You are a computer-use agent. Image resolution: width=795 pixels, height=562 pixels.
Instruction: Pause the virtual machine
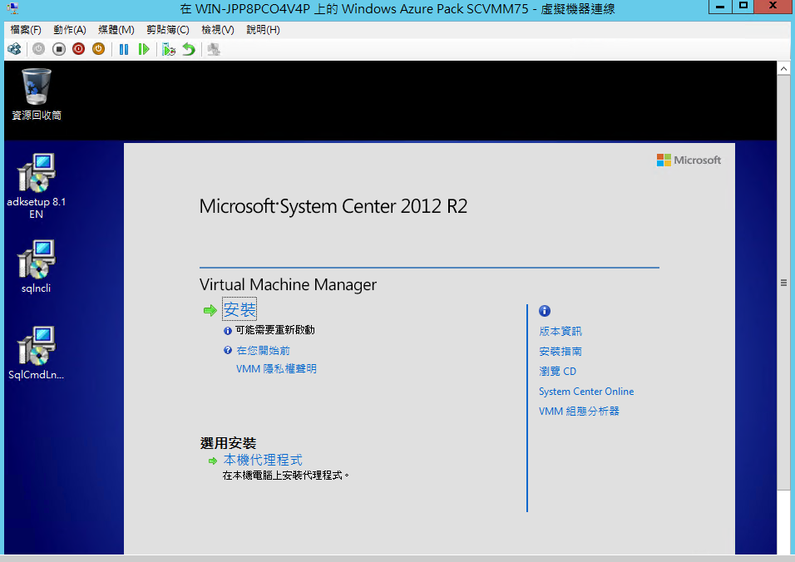click(124, 49)
